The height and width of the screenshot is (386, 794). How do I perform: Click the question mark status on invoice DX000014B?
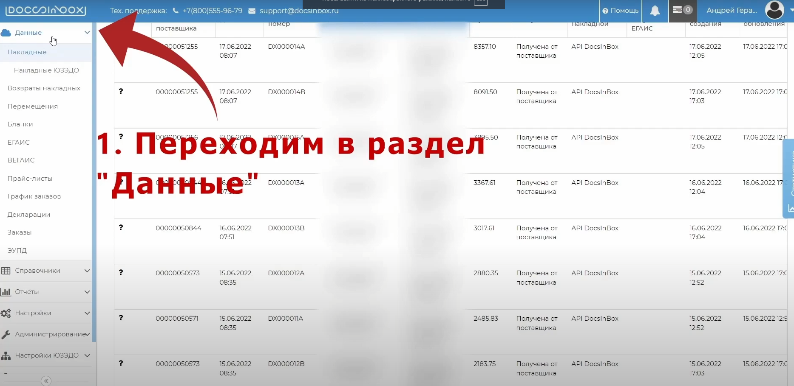pyautogui.click(x=121, y=92)
